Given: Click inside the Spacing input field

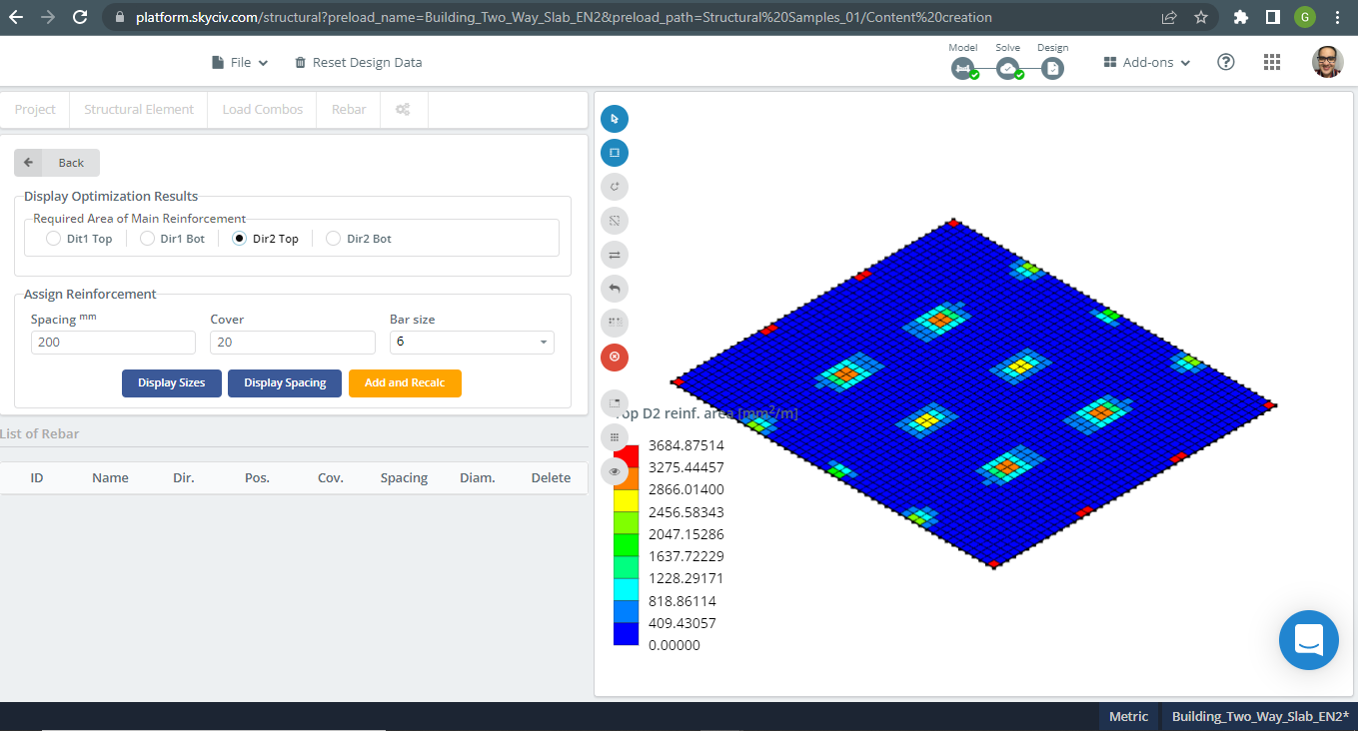Looking at the screenshot, I should (113, 342).
